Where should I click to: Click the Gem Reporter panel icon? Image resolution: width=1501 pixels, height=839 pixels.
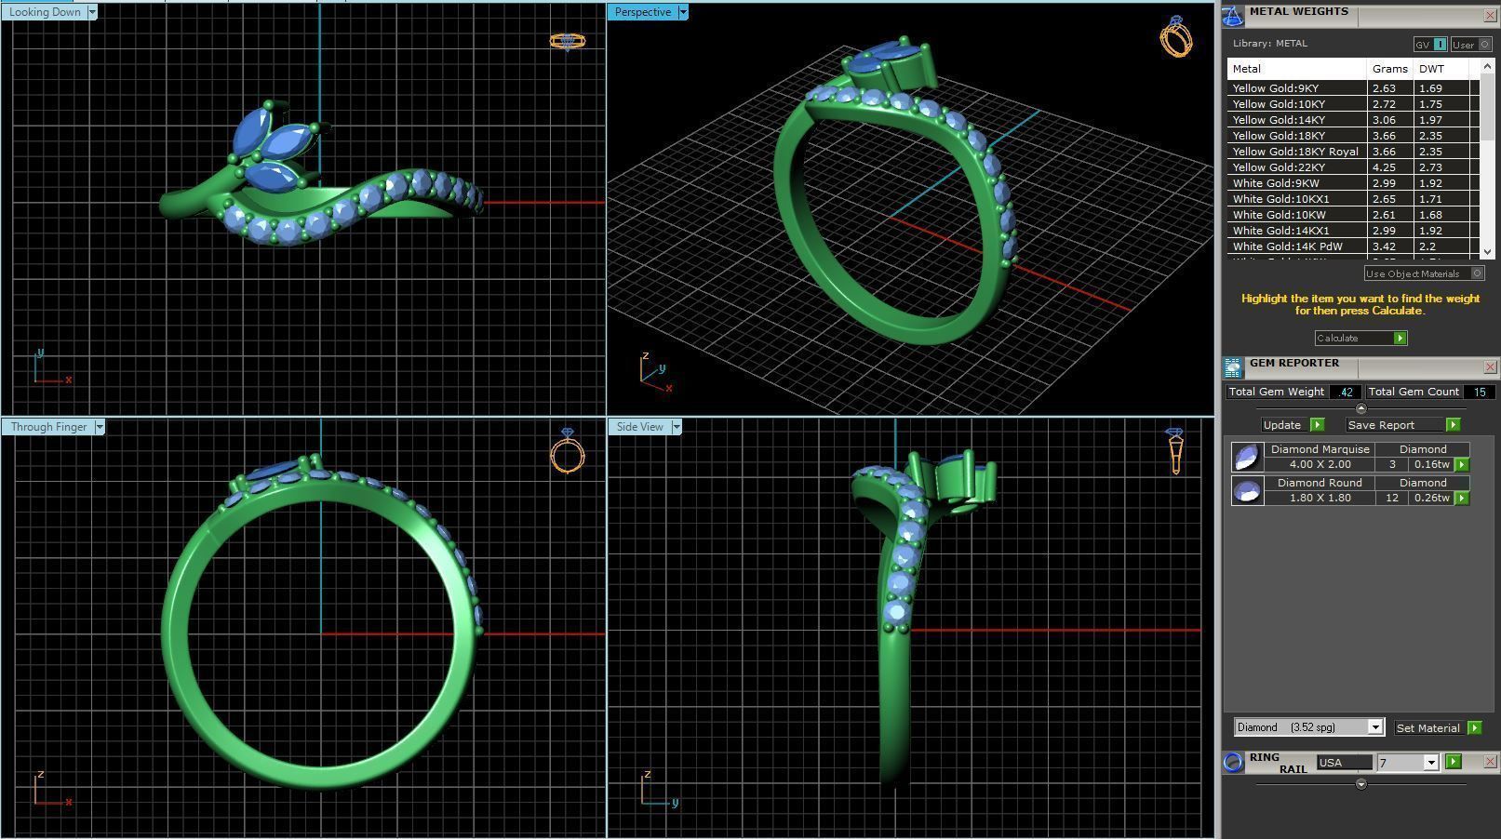coord(1233,367)
